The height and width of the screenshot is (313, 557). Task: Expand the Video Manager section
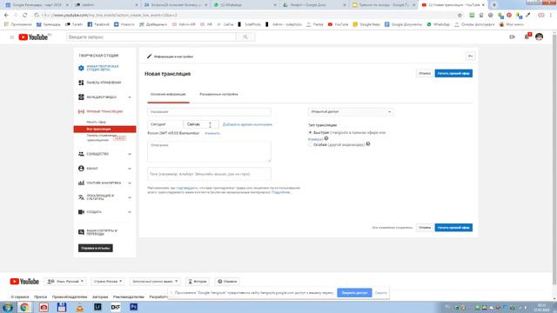(x=130, y=97)
